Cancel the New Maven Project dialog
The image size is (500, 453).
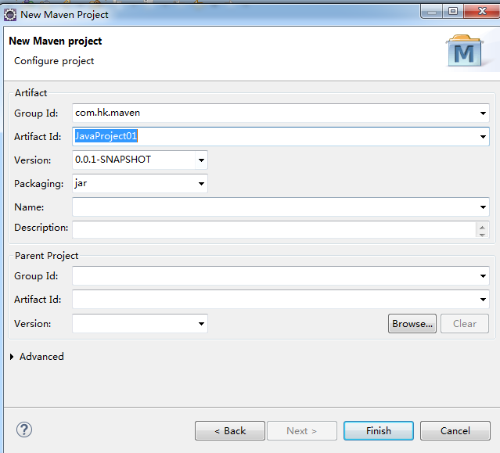pyautogui.click(x=455, y=430)
